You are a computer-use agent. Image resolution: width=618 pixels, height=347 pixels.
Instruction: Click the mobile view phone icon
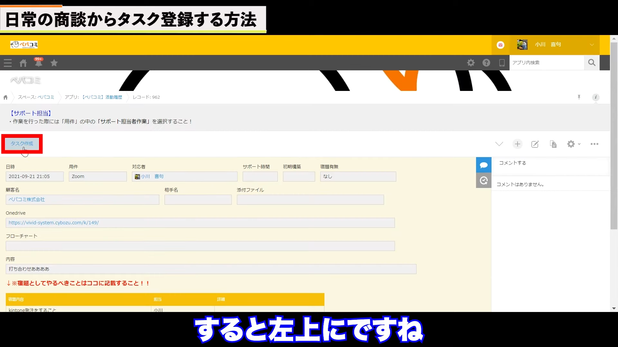tap(501, 63)
